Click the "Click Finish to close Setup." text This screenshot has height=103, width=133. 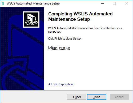(x=65, y=38)
